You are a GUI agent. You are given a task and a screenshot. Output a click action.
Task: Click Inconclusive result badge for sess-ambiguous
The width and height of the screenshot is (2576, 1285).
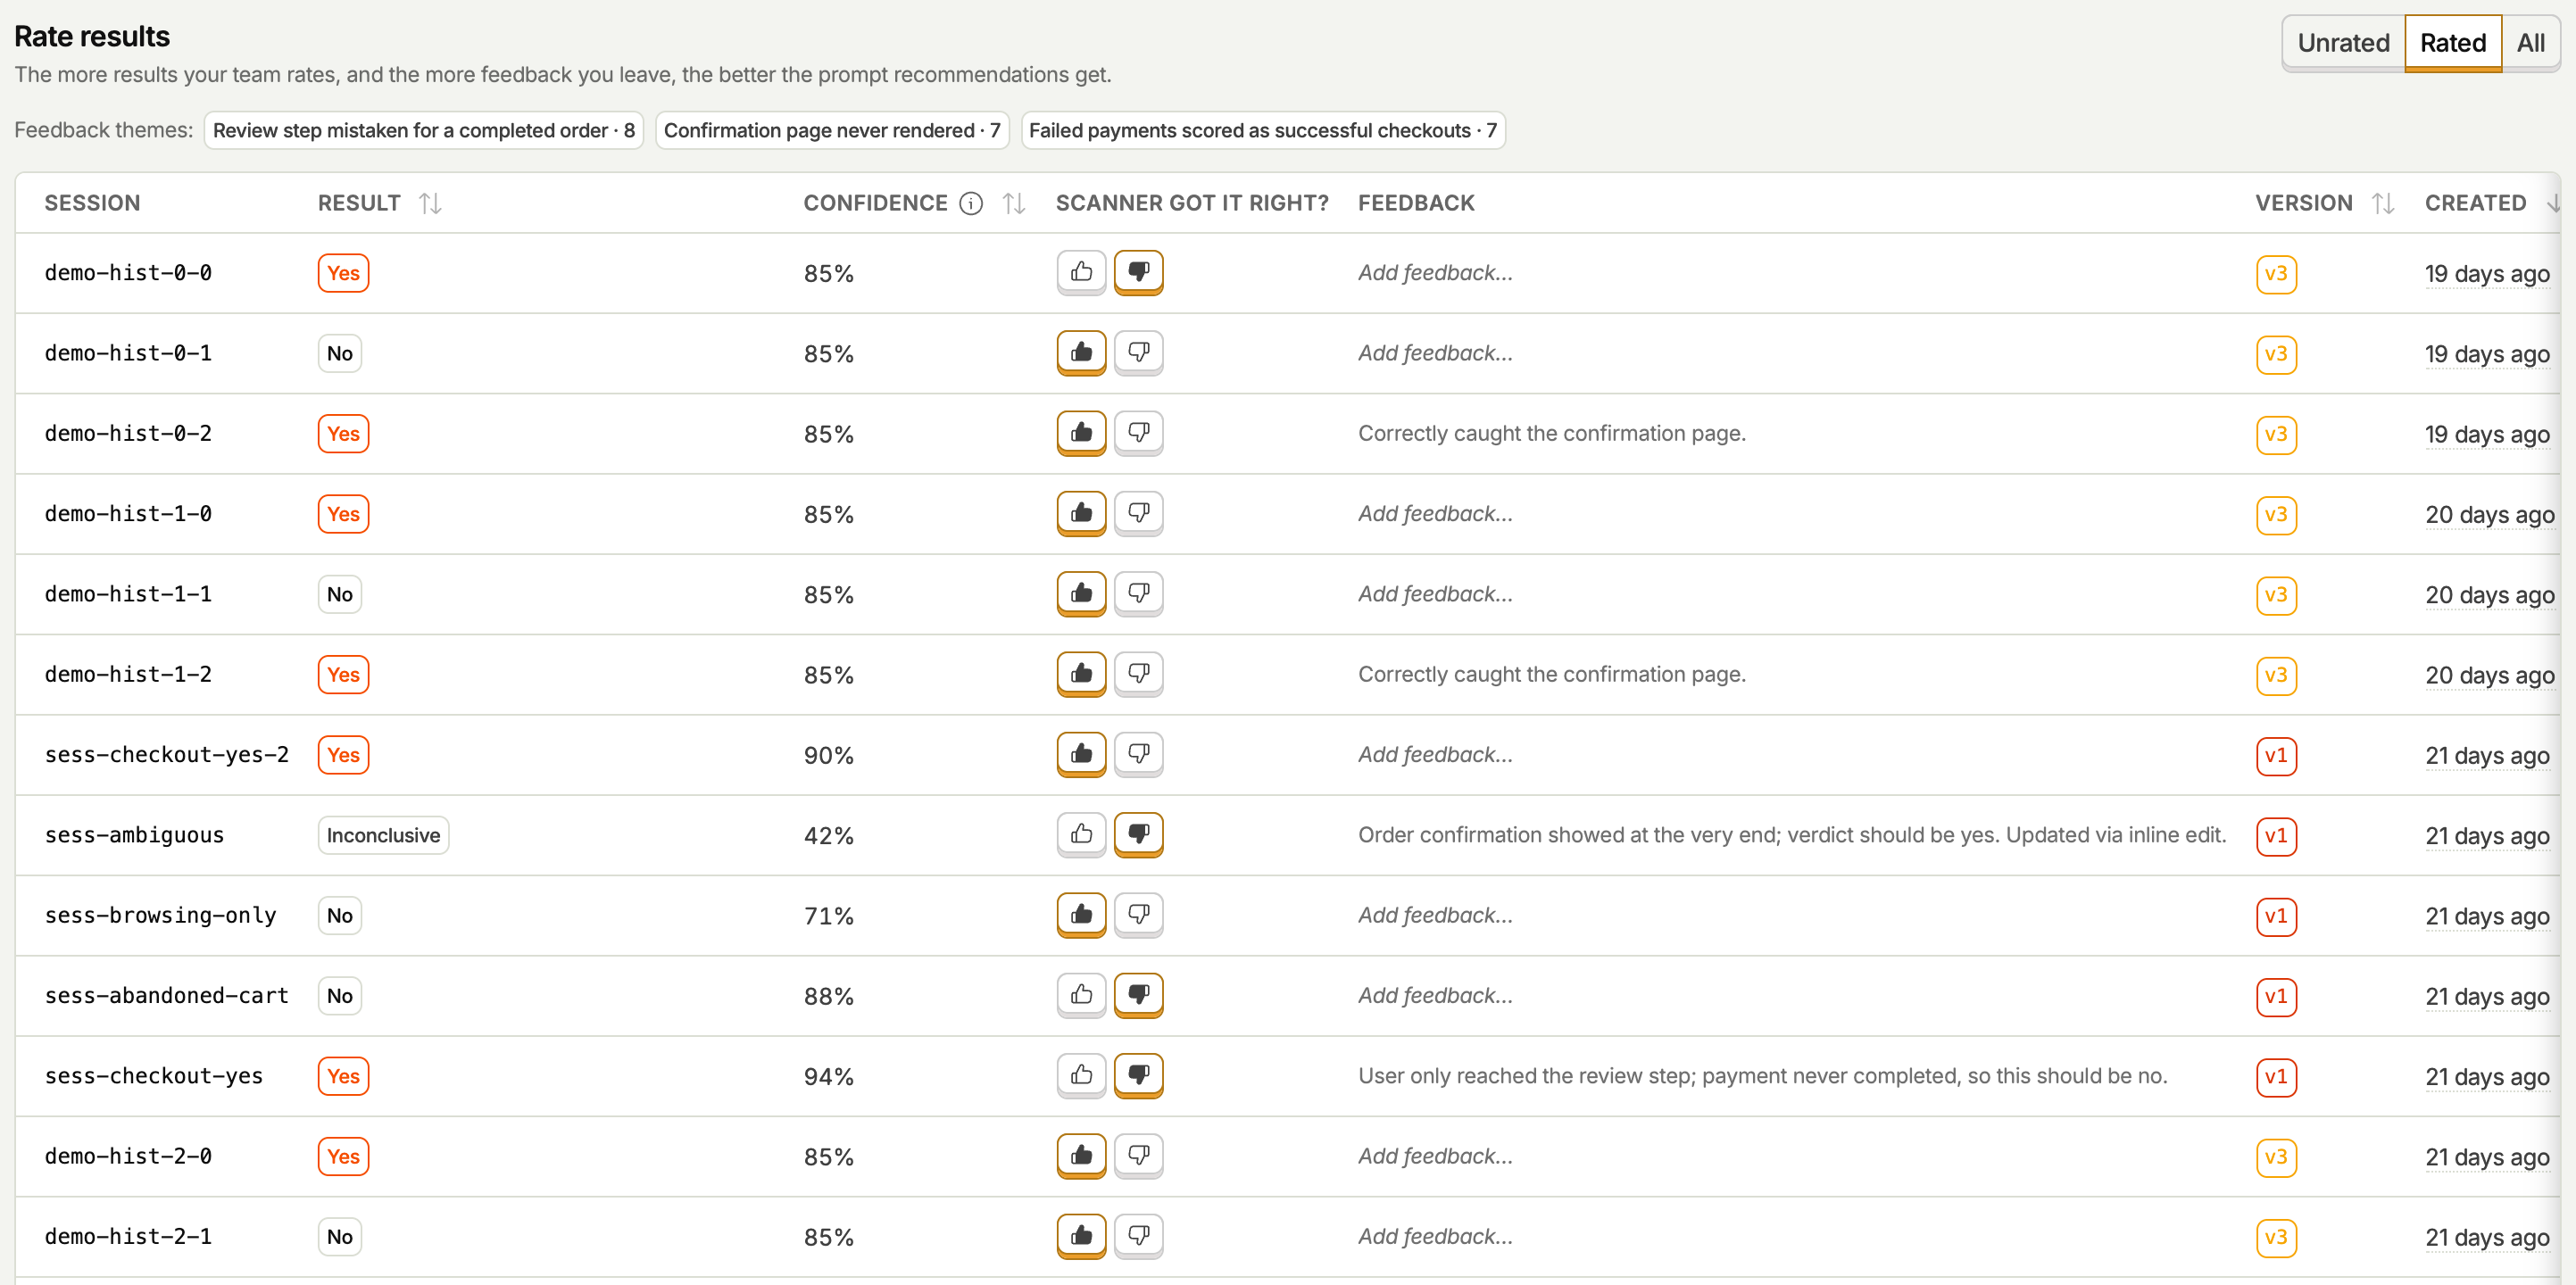[383, 835]
